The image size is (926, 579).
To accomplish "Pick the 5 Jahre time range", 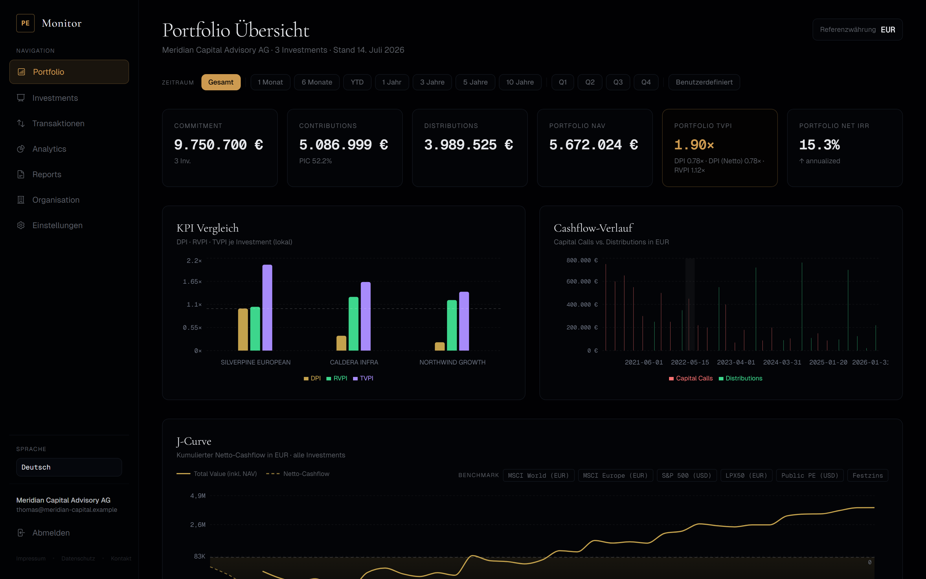I will click(x=475, y=82).
